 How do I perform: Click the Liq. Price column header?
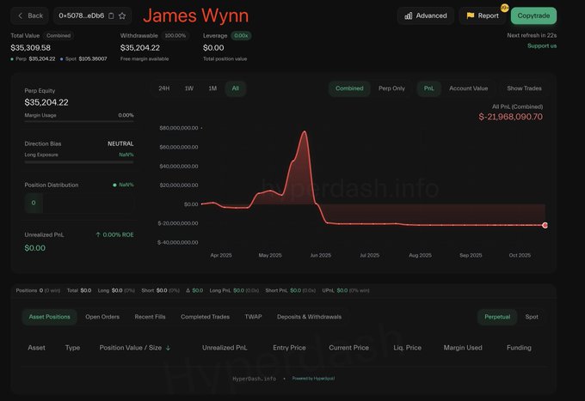(408, 348)
